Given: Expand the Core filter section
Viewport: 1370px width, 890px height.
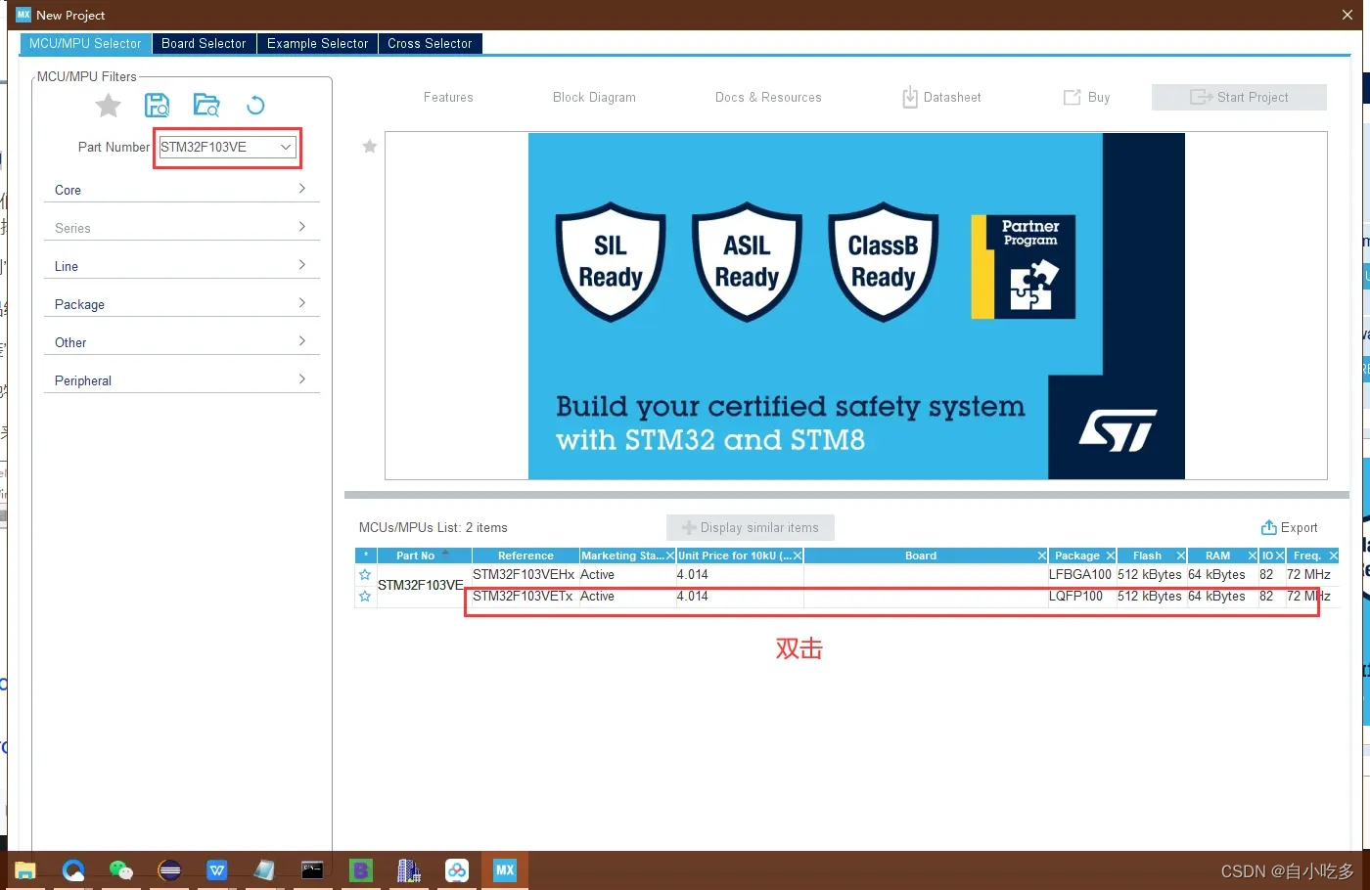Looking at the screenshot, I should [181, 189].
